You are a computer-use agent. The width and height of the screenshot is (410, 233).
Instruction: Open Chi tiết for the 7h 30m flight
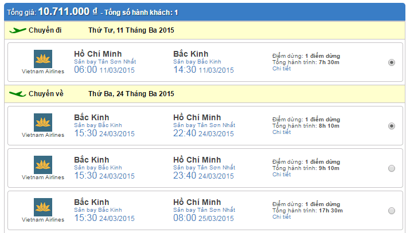click(x=281, y=68)
